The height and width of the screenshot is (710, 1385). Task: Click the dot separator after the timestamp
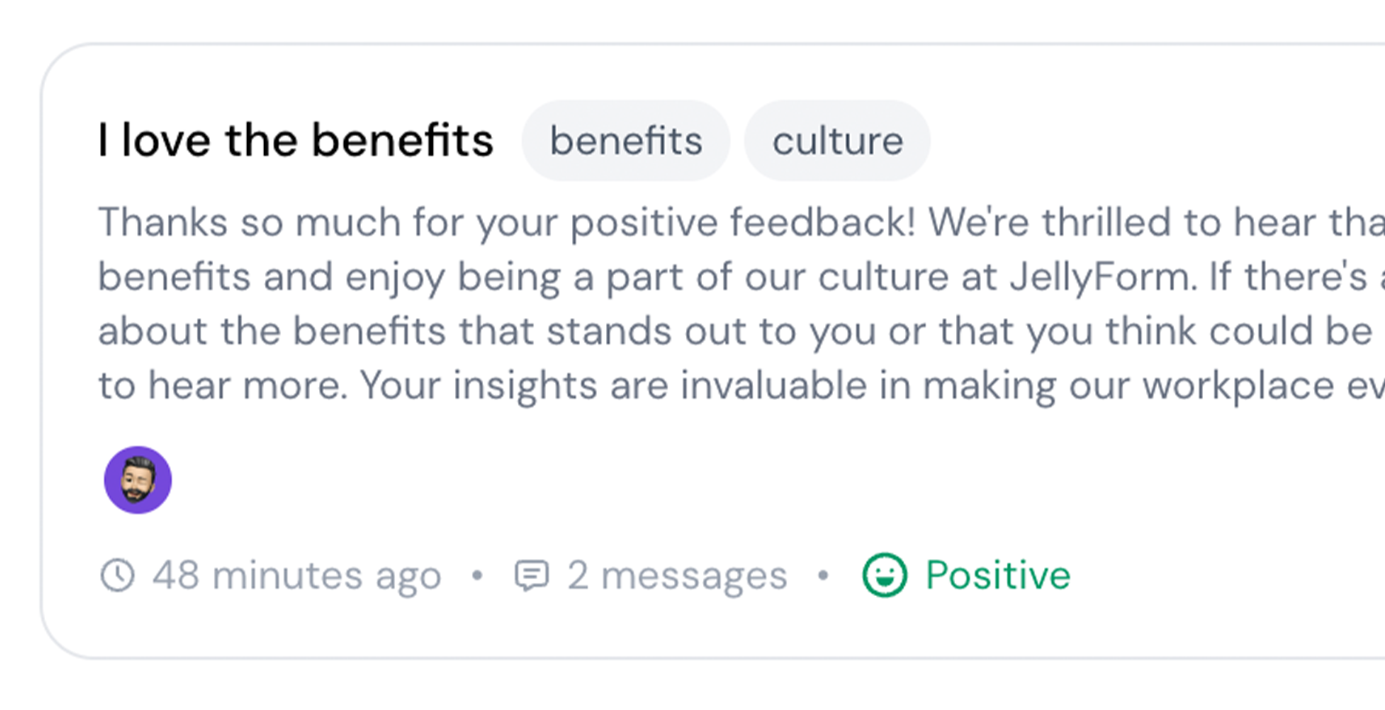(478, 575)
